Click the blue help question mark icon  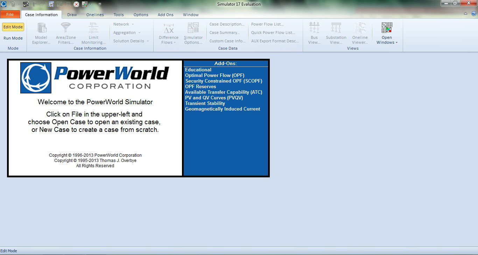(x=474, y=14)
